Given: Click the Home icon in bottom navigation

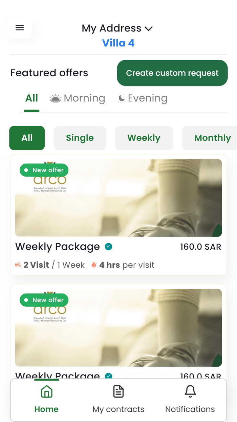Looking at the screenshot, I should (46, 391).
